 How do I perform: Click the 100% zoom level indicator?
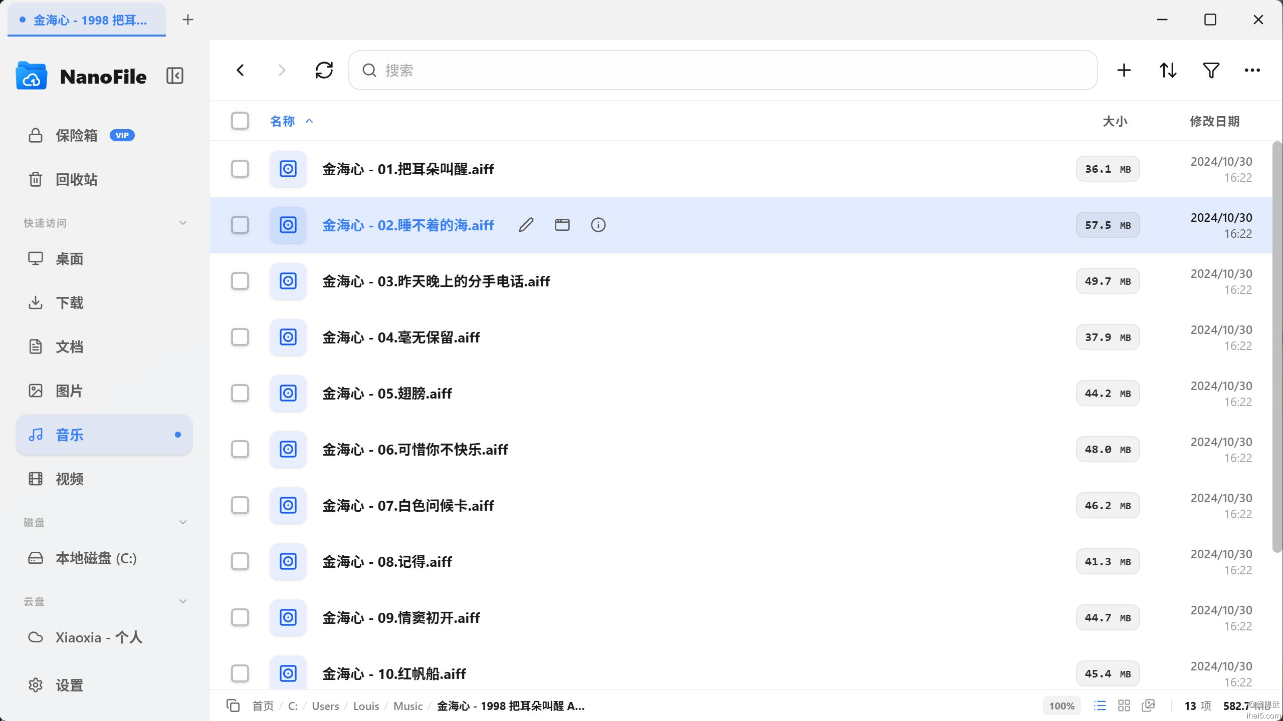[1061, 706]
